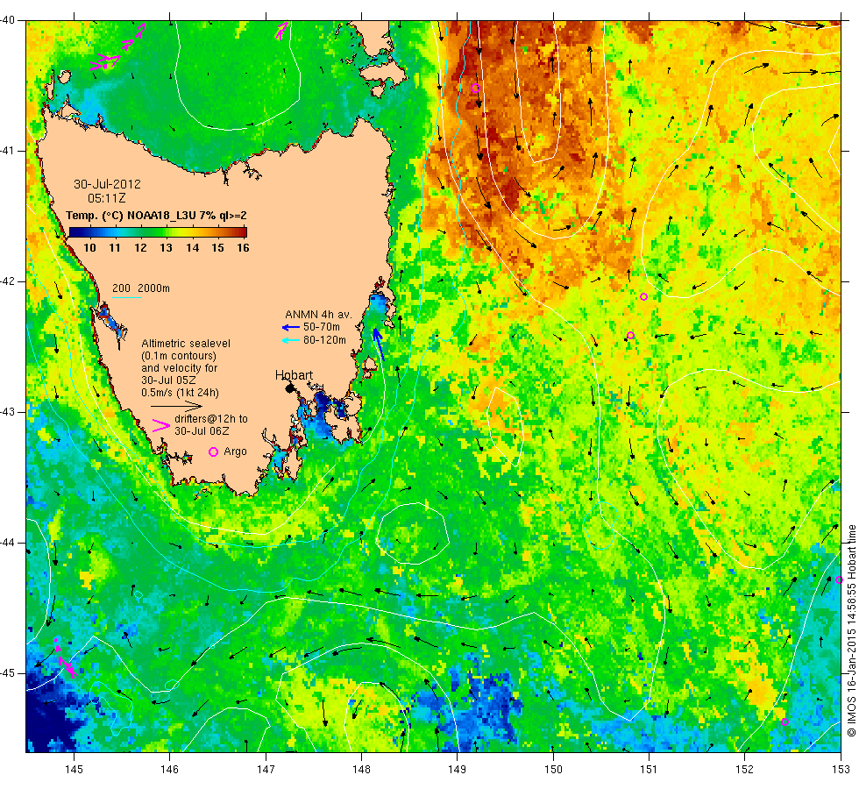Viewport: 859px width, 789px height.
Task: Click the '50-70m' depth label
Action: 322,327
